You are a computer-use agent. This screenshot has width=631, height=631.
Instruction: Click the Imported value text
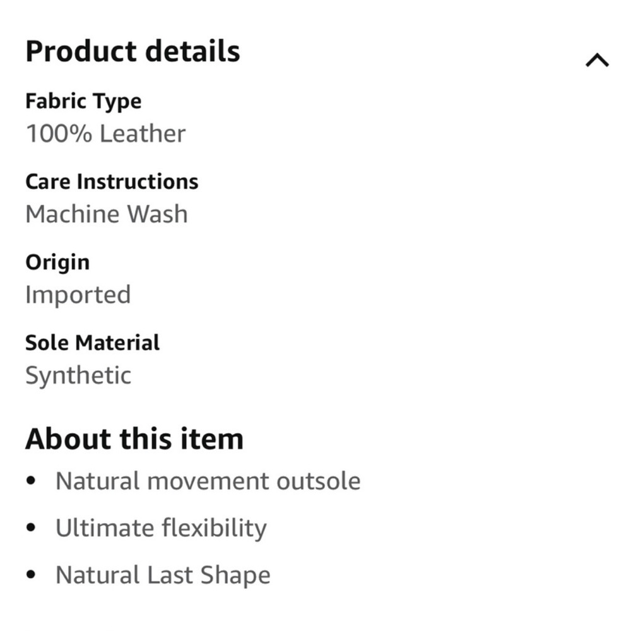78,295
